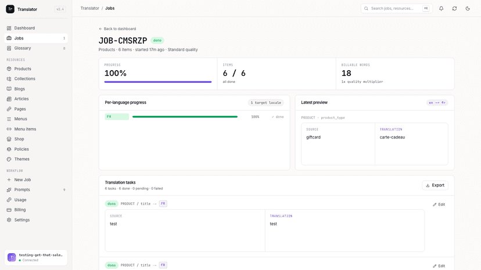Open the Themes palette item
The height and width of the screenshot is (270, 481).
pos(36,159)
